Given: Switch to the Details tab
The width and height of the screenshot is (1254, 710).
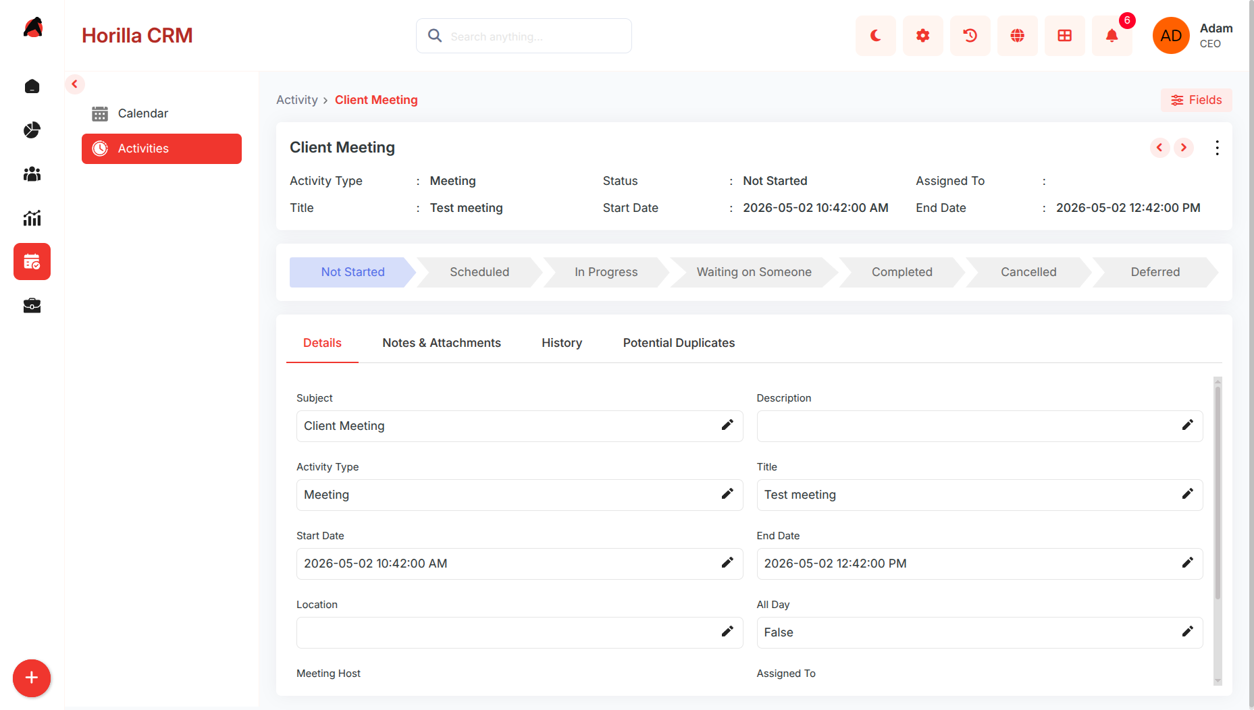Looking at the screenshot, I should [x=322, y=343].
